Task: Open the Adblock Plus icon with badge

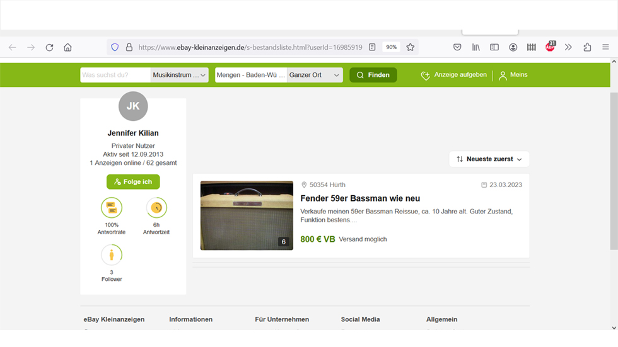Action: 550,46
